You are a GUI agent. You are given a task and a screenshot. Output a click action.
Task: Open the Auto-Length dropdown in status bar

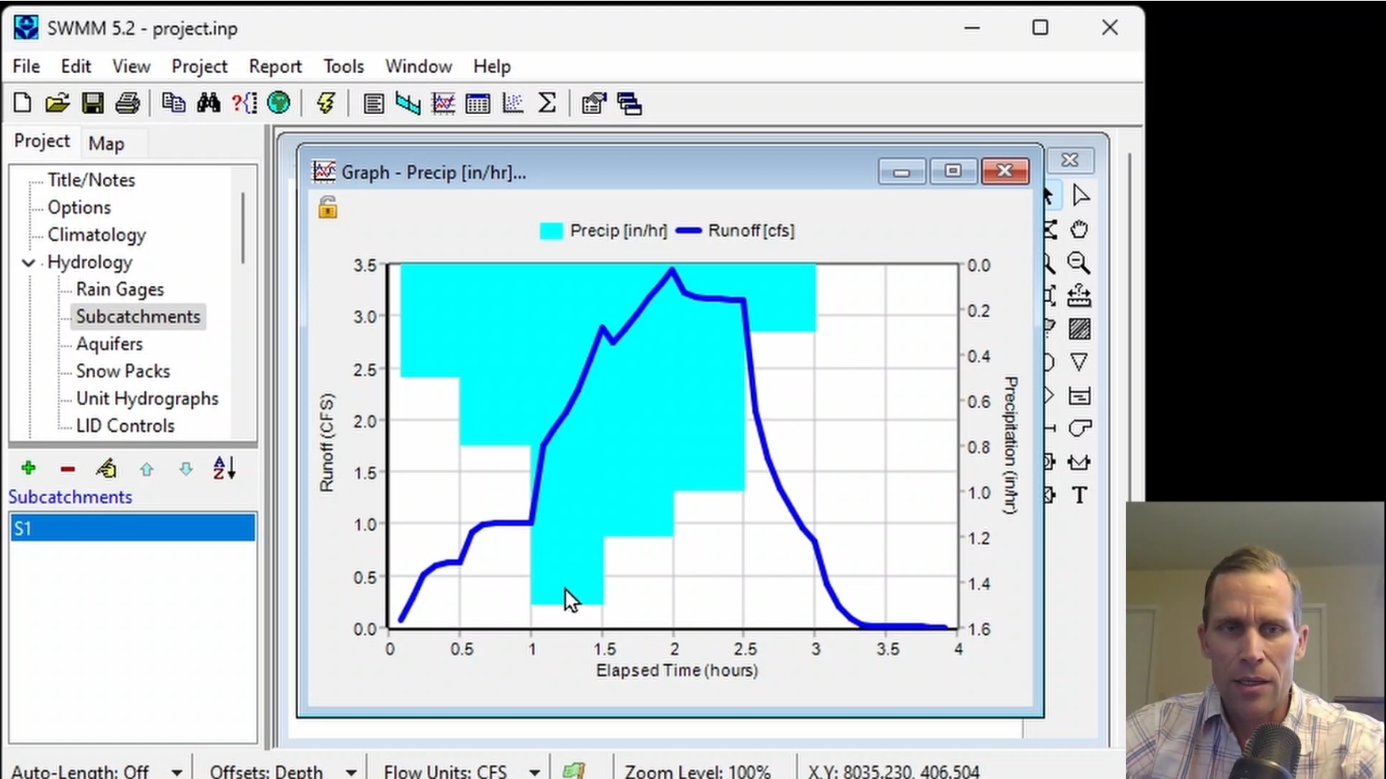coord(177,772)
